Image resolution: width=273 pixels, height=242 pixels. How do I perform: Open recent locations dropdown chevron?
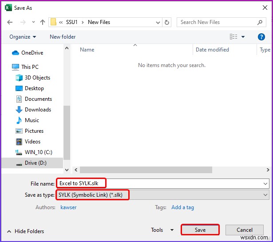coord(33,22)
